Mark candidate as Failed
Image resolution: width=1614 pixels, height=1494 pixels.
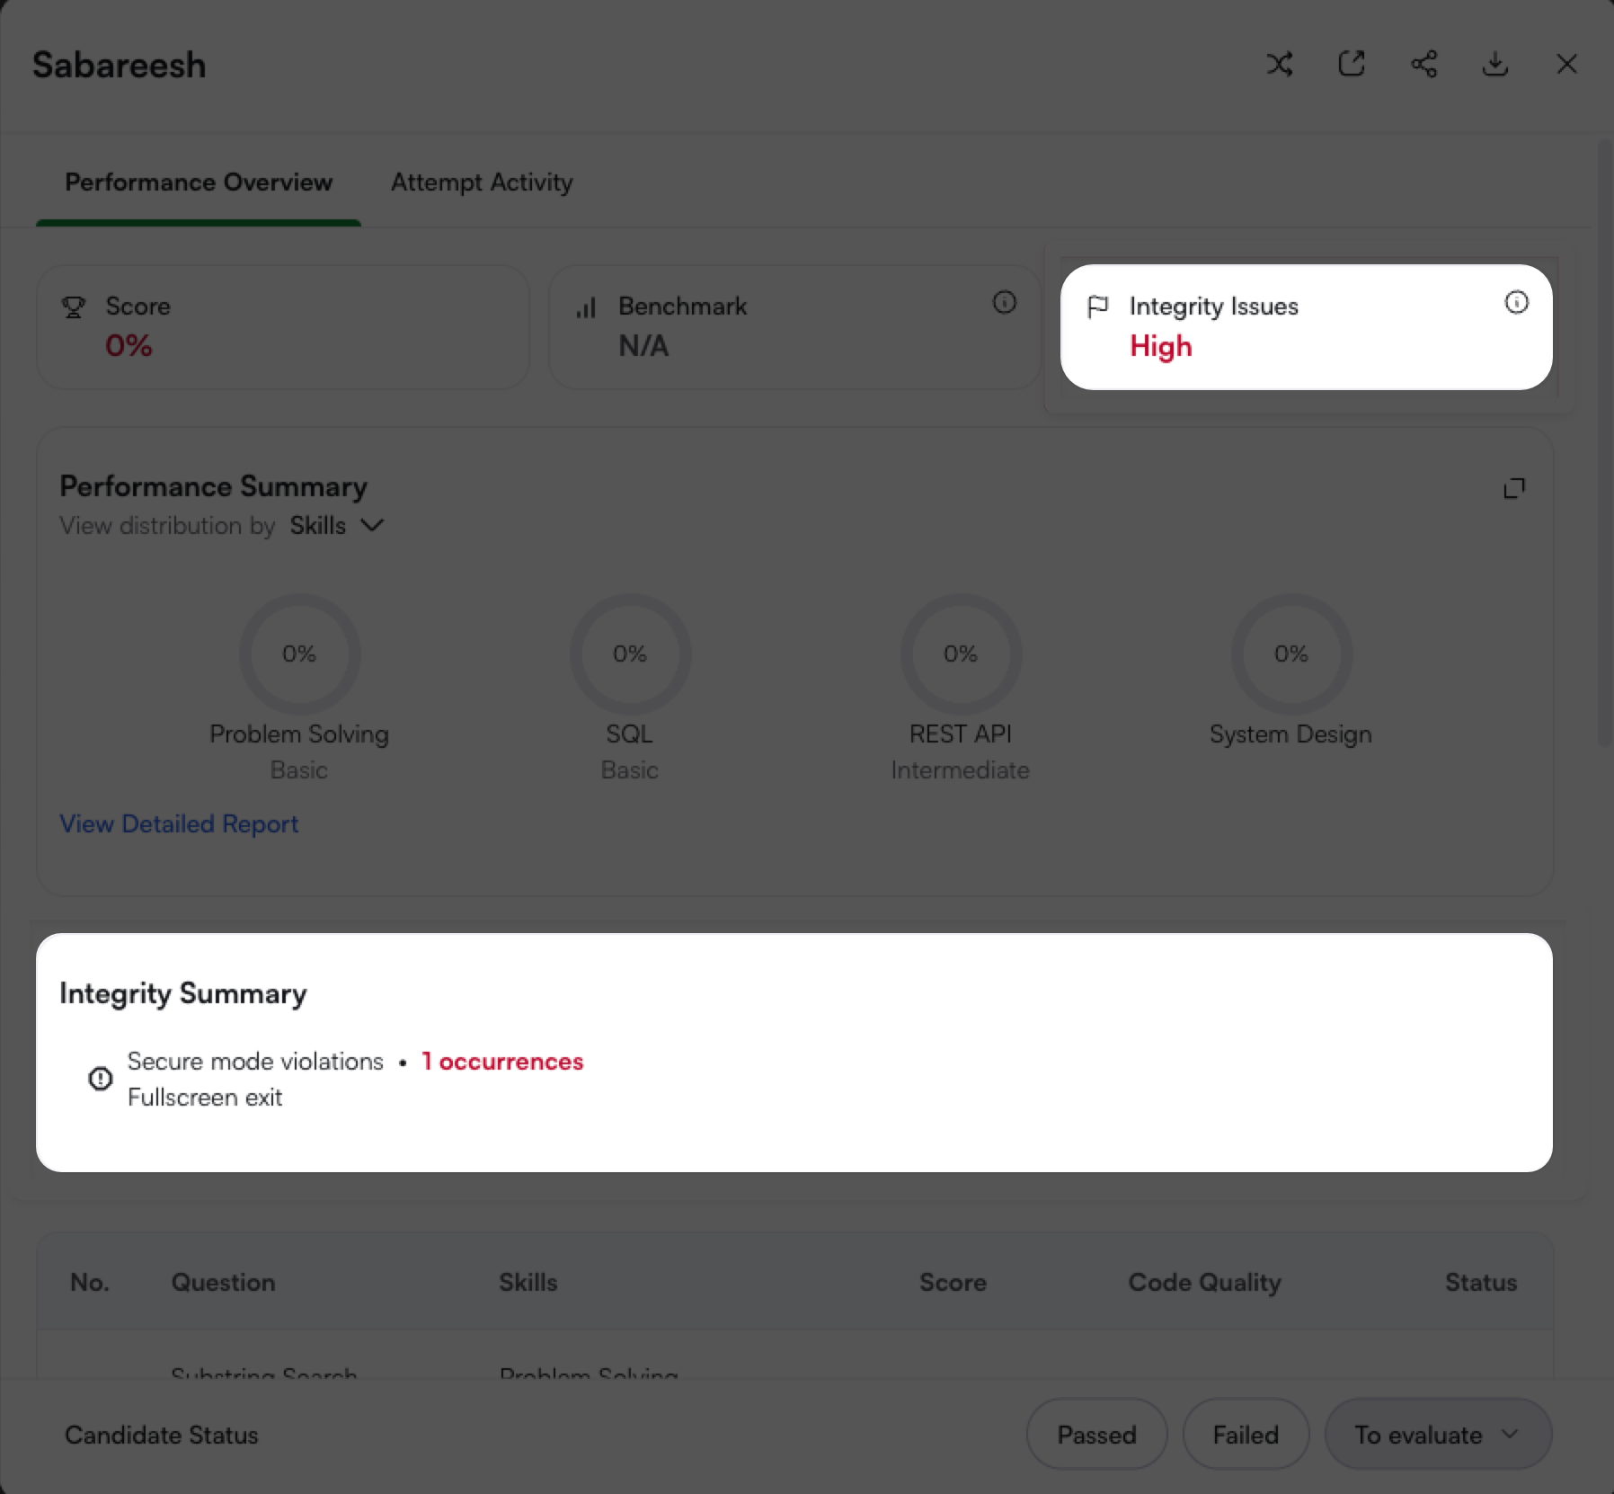click(1246, 1435)
